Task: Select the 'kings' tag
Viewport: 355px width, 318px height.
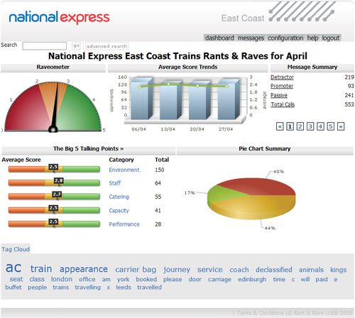Action: 339,270
